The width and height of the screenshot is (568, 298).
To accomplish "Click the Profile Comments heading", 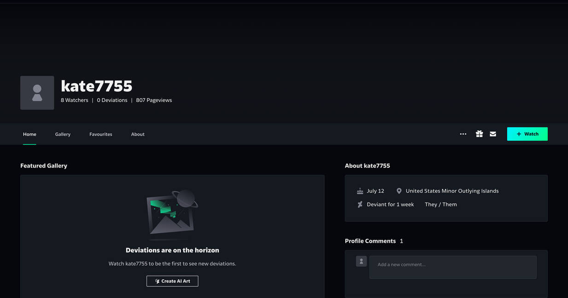I will (370, 241).
